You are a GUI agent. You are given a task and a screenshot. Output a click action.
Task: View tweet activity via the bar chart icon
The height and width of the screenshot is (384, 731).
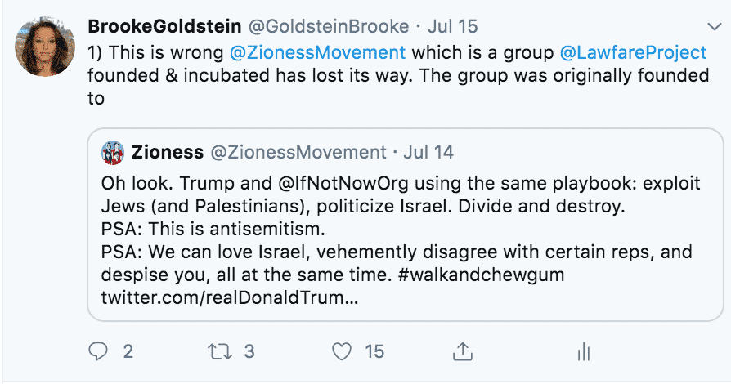click(x=584, y=352)
